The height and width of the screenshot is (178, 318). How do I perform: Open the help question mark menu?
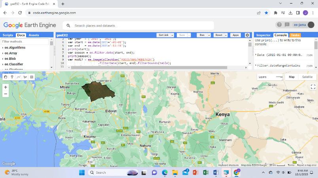coord(279,25)
